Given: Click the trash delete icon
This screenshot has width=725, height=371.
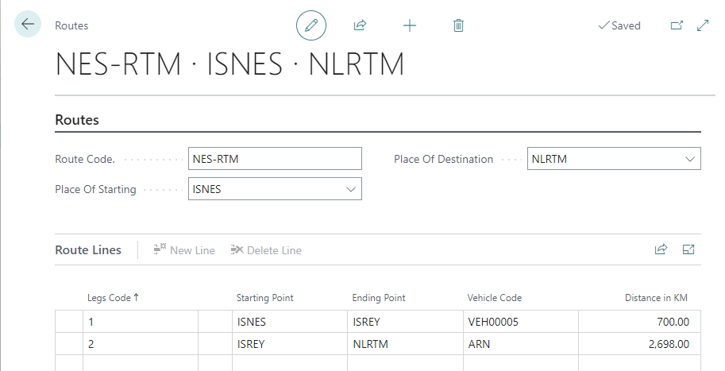Looking at the screenshot, I should pyautogui.click(x=458, y=25).
